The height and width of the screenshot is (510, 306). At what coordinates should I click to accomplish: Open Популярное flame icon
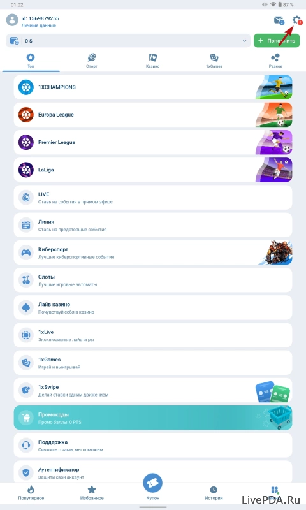pyautogui.click(x=31, y=490)
